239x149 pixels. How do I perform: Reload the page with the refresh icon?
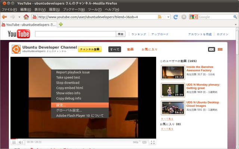[x=176, y=17]
